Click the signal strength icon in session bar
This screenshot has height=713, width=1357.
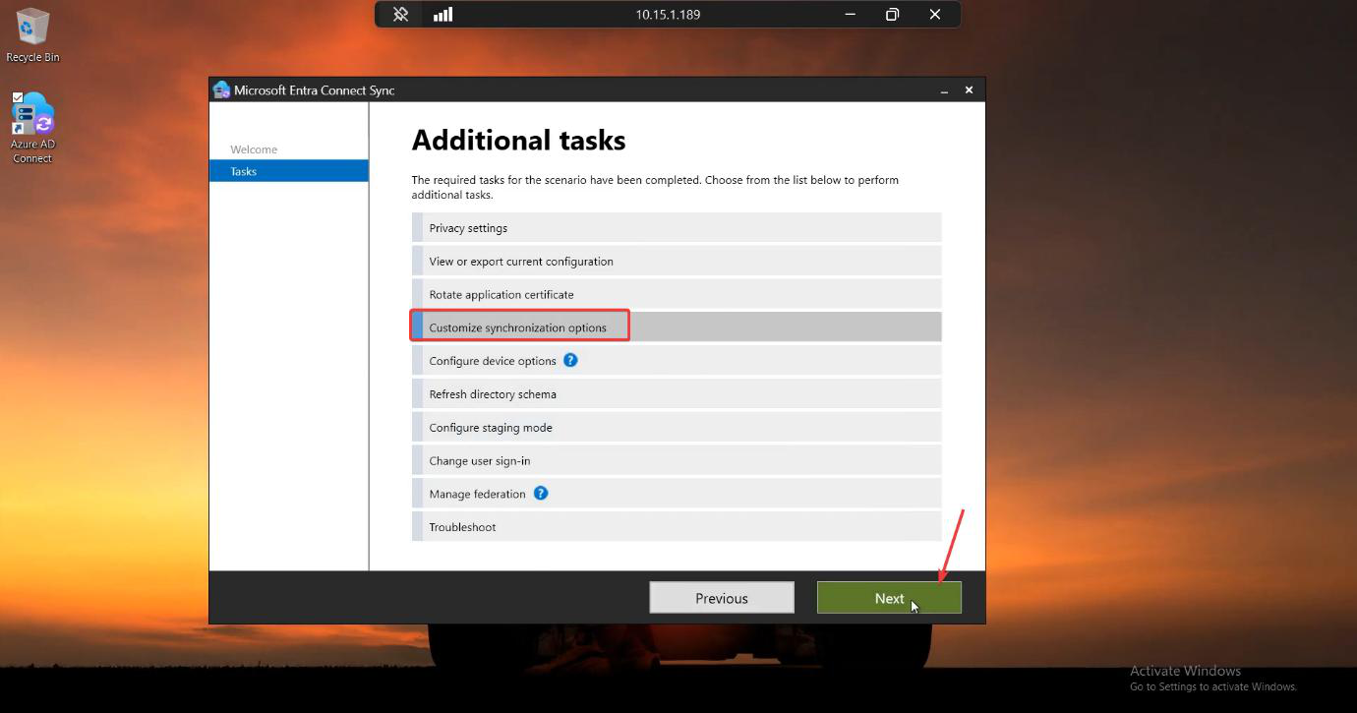click(442, 15)
